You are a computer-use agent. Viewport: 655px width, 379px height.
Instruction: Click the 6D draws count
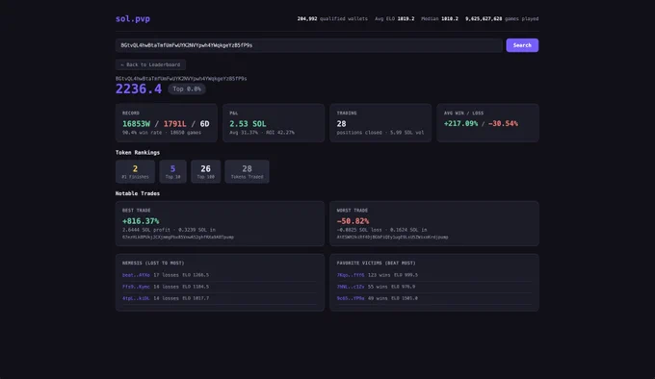click(204, 124)
